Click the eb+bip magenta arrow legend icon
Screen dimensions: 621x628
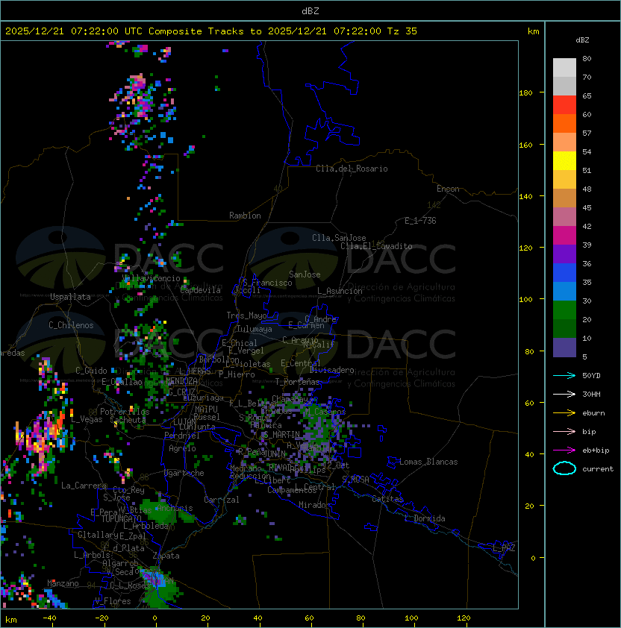click(564, 450)
